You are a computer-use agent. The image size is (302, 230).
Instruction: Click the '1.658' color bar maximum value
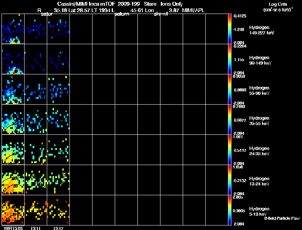[238, 167]
